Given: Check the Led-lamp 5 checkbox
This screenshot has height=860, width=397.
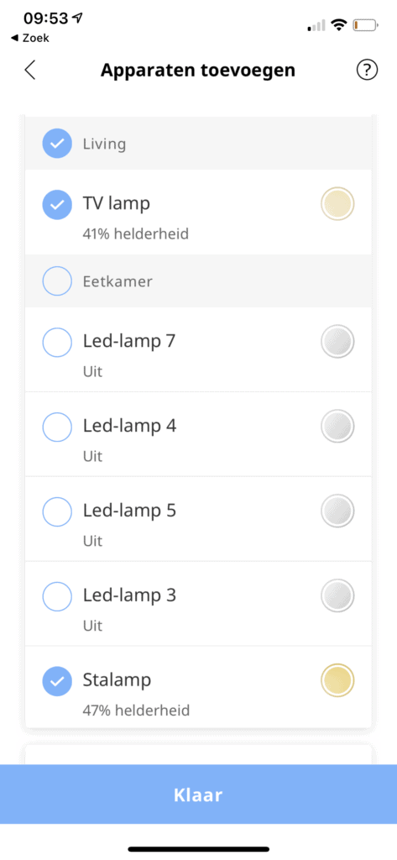Looking at the screenshot, I should pyautogui.click(x=57, y=511).
